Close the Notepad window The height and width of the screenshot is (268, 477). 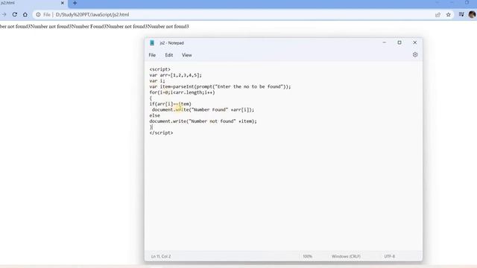pos(414,42)
